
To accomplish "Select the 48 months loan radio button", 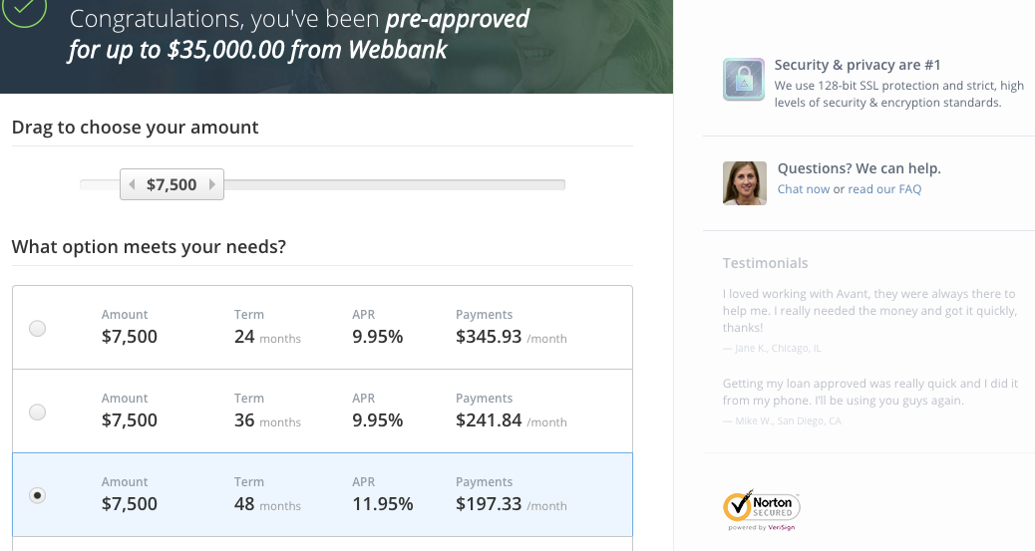I will 37,495.
